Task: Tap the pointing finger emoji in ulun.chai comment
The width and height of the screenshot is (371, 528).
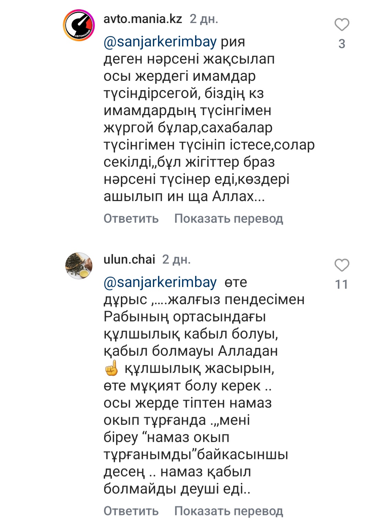Action: 111,368
